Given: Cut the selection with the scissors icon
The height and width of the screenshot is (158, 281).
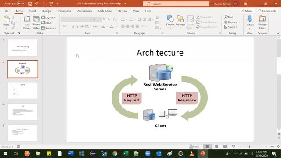Looking at the screenshot, I should [13, 18].
